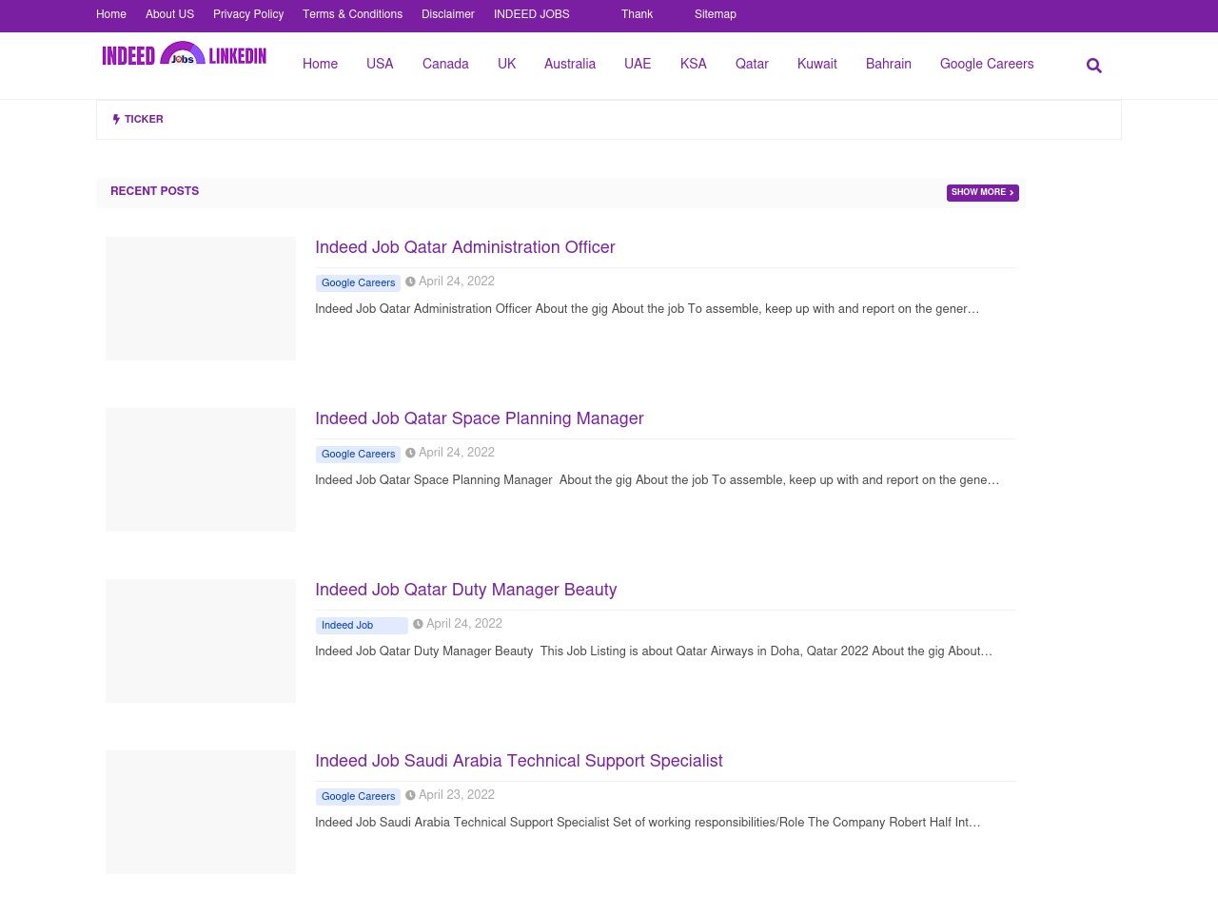The width and height of the screenshot is (1218, 913).
Task: Click the April 24, 2022 date on Duty Manager post
Action: coord(464,624)
